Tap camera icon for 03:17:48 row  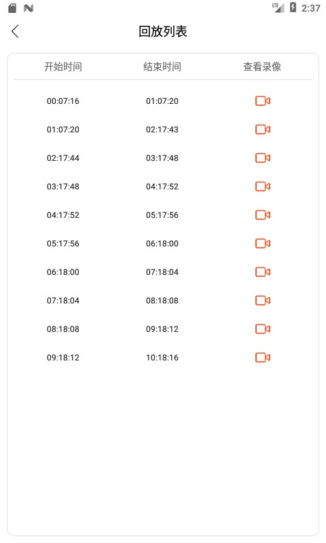pyautogui.click(x=263, y=186)
